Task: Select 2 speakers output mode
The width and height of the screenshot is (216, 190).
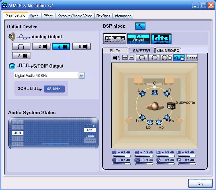Action: (41, 46)
